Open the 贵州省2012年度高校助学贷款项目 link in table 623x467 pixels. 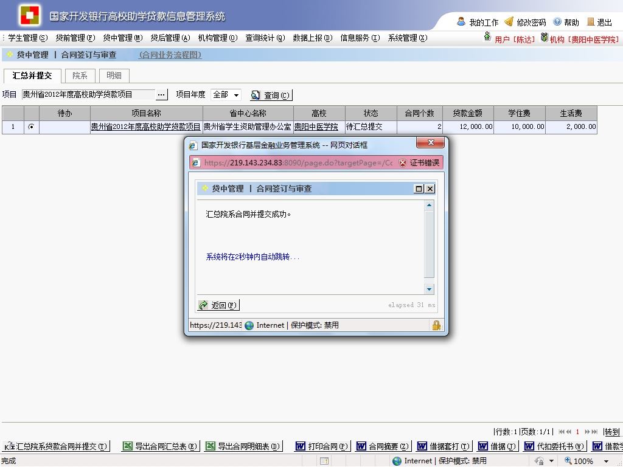145,126
